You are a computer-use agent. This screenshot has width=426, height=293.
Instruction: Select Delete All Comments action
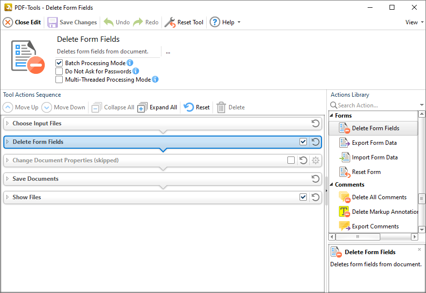pos(373,197)
